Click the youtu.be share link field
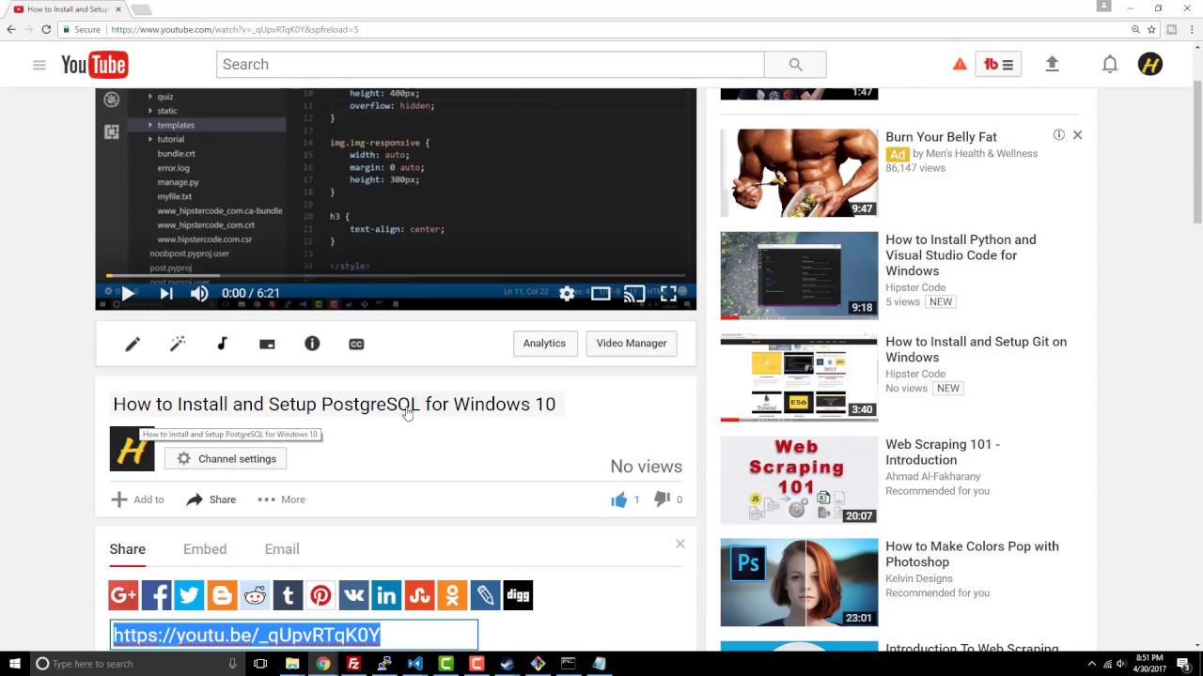Viewport: 1203px width, 676px height. pos(294,635)
